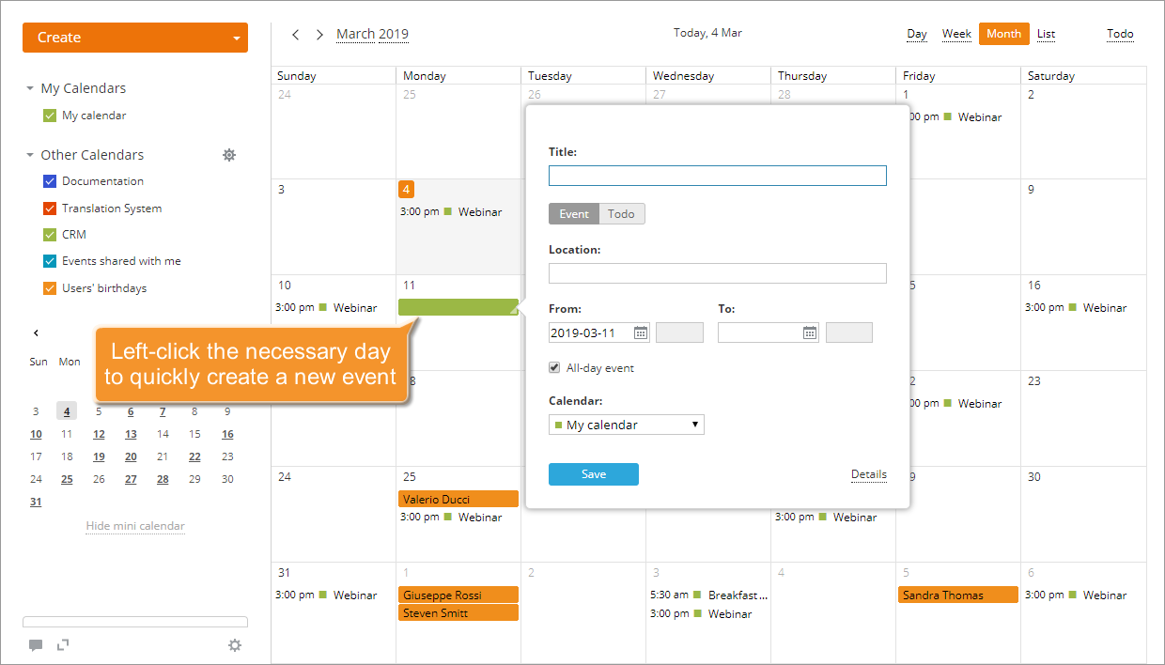This screenshot has width=1165, height=665.
Task: Hide the Users' birthdays calendar
Action: tap(50, 287)
